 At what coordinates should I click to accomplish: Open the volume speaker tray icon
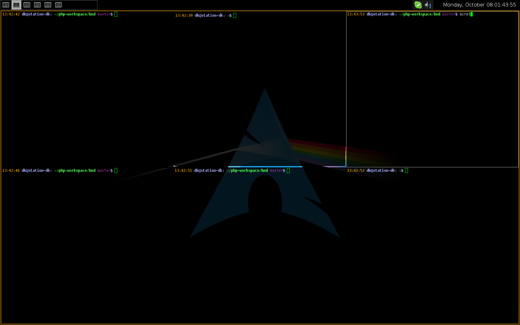coord(428,5)
